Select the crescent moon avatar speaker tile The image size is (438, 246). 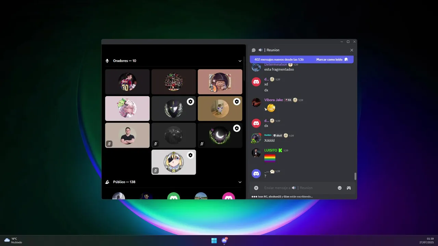[x=220, y=135]
